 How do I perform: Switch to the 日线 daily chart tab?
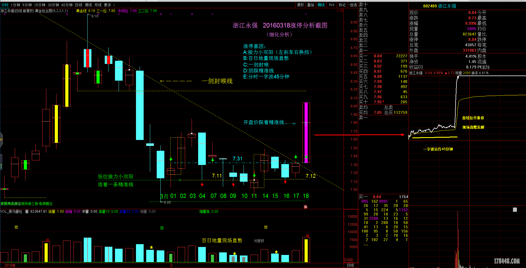pyautogui.click(x=79, y=5)
